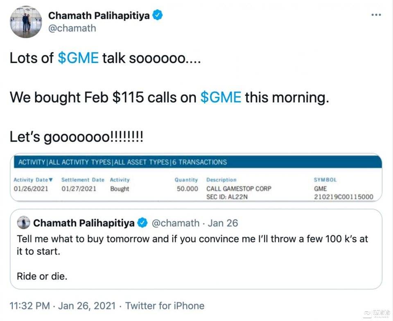Open the three-dot more options menu
Screen dimensions: 393x321
[x=376, y=15]
